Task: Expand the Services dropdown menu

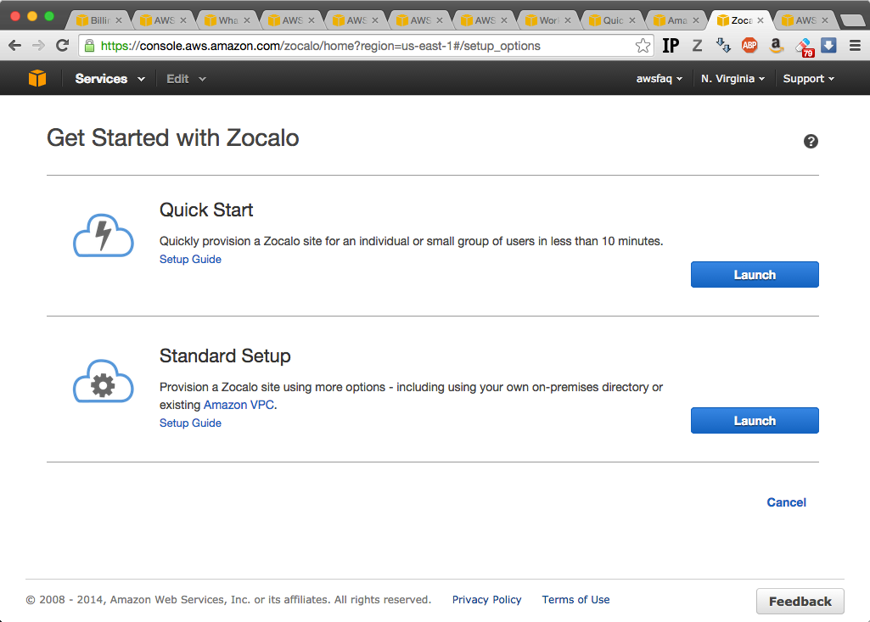Action: click(x=109, y=79)
